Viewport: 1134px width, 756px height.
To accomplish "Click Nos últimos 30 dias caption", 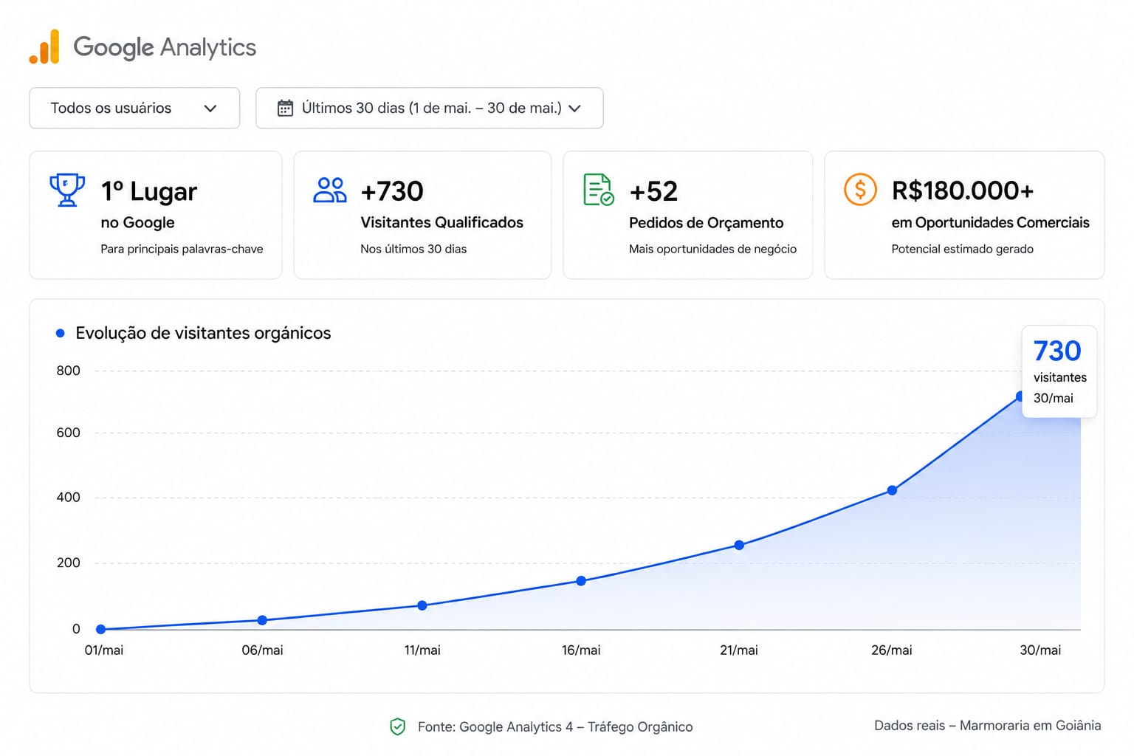I will pos(413,249).
